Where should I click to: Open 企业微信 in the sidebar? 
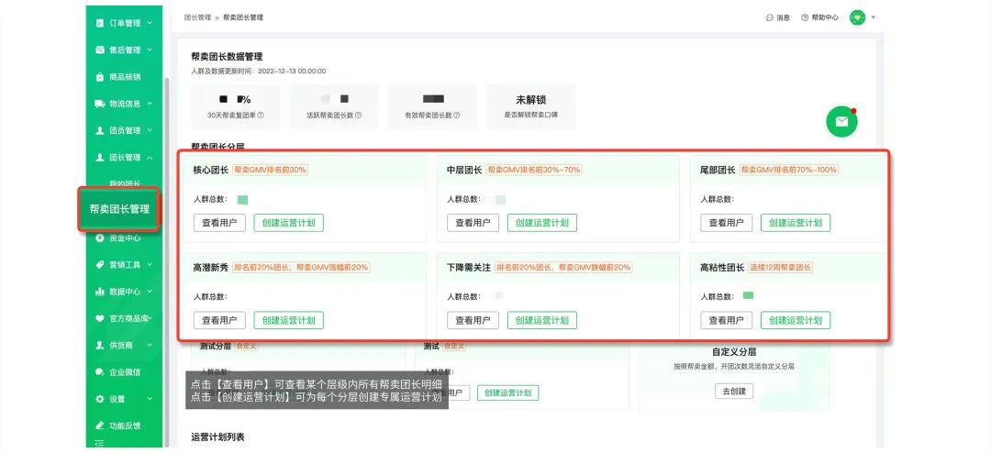point(124,372)
